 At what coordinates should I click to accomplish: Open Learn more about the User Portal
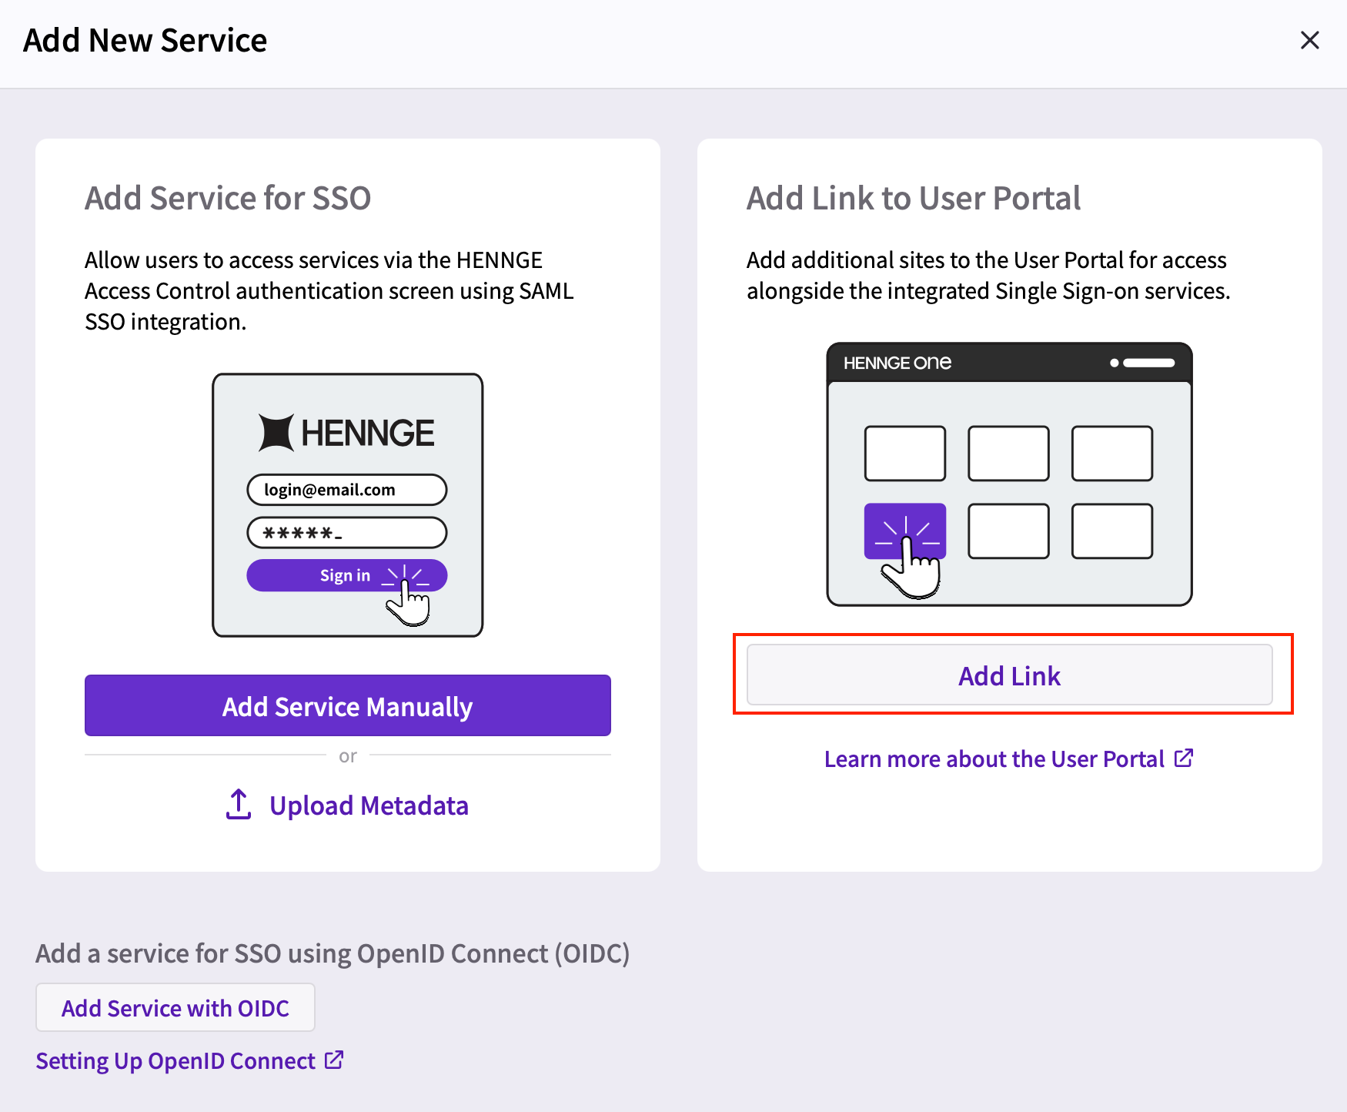994,759
